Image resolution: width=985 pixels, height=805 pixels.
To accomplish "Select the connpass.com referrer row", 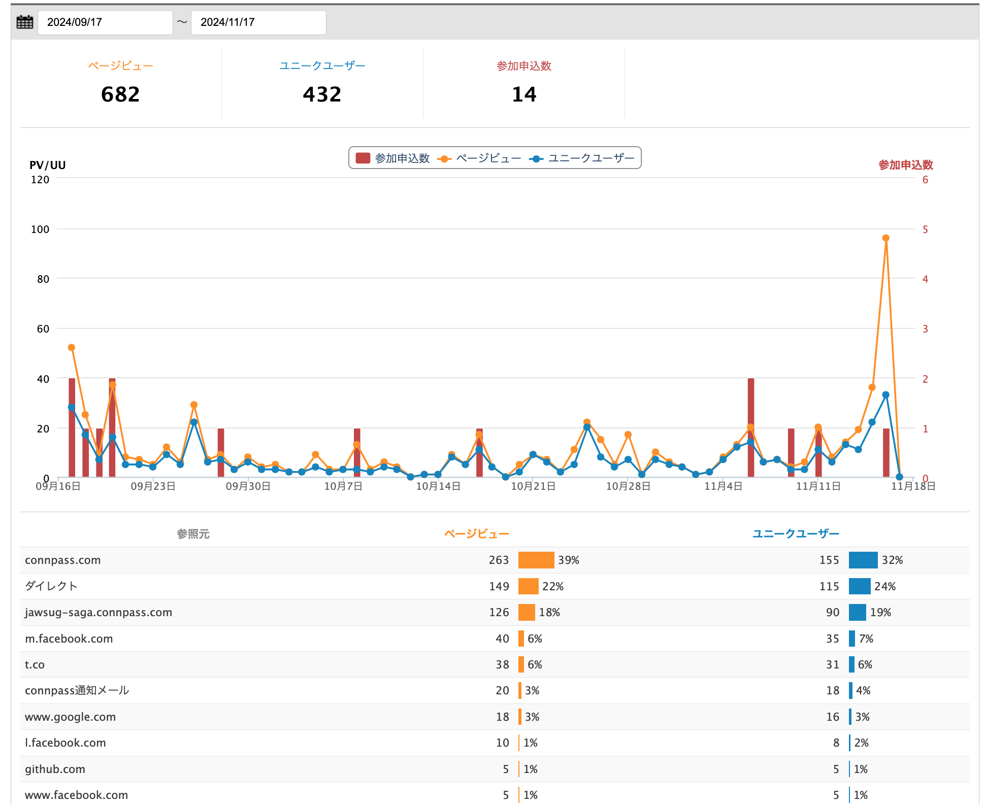I will 495,560.
